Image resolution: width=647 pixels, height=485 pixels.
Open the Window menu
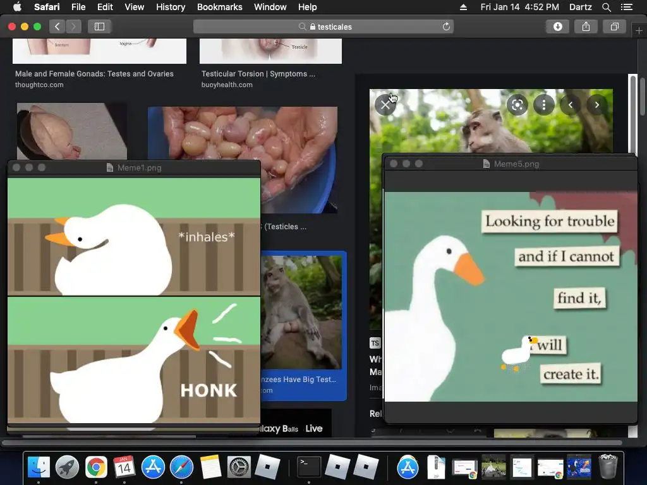click(x=270, y=7)
